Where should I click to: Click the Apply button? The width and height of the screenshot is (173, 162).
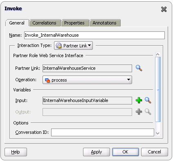point(97,152)
